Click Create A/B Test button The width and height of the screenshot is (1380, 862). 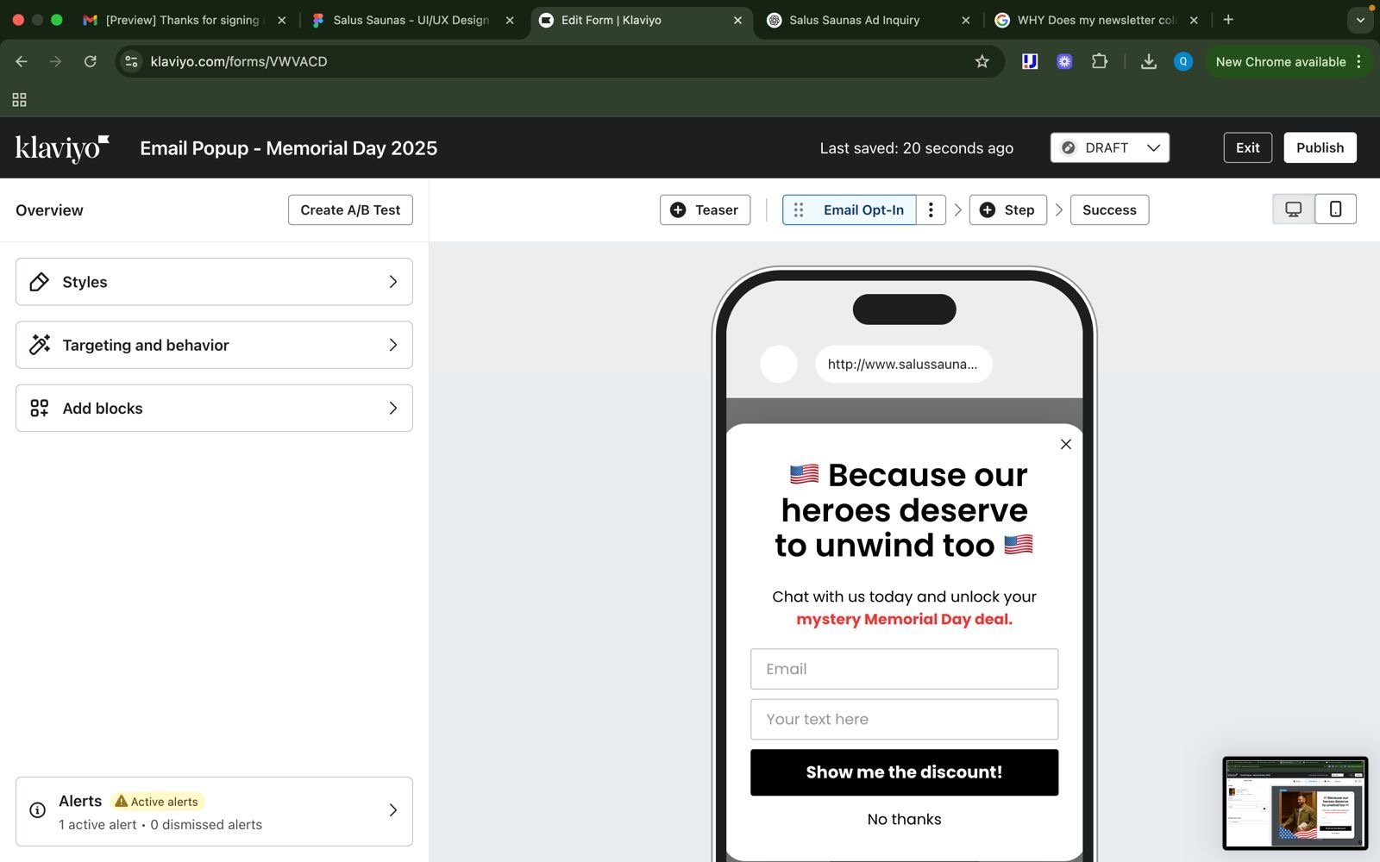[350, 210]
